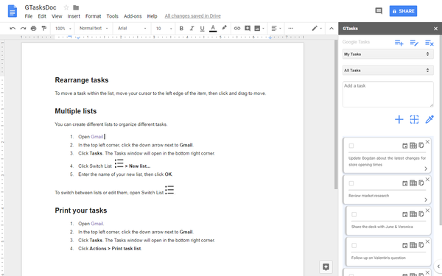
Task: Set due date for Follow up on Valentin's
Action: [x=404, y=245]
